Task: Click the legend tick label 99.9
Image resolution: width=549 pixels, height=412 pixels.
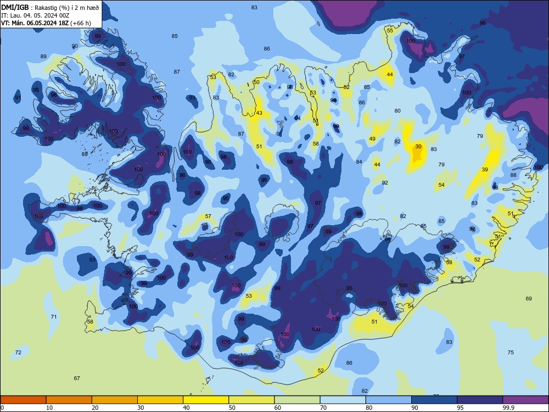Action: (508, 408)
